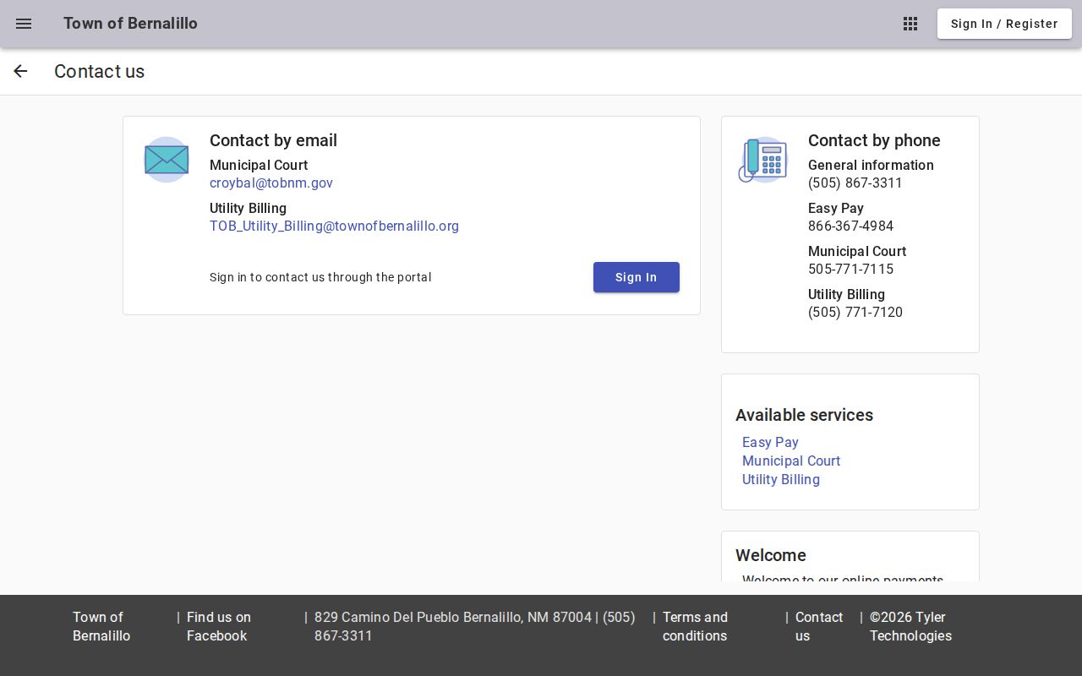Click General information label in phone card

[871, 166]
